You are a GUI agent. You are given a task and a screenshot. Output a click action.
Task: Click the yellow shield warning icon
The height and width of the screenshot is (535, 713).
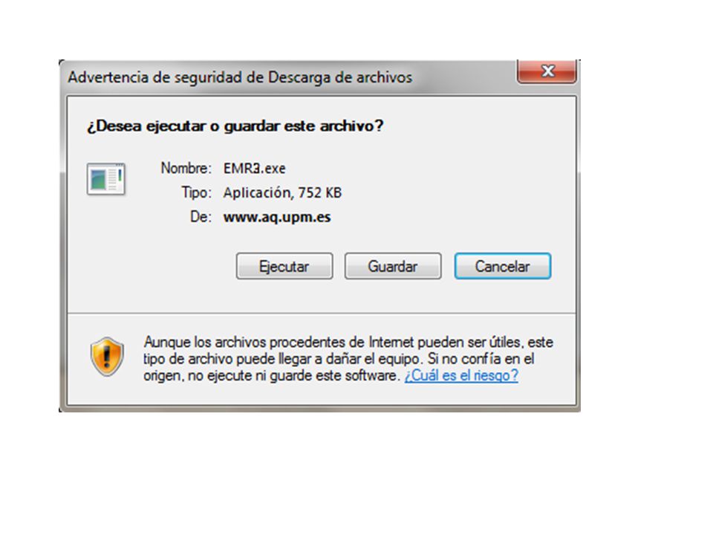coord(107,357)
